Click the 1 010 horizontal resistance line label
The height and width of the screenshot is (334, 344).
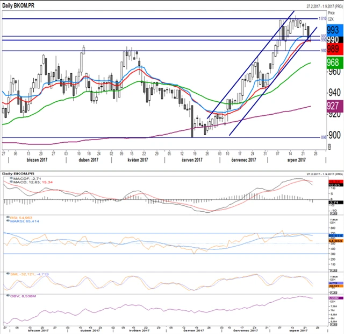[x=320, y=19]
